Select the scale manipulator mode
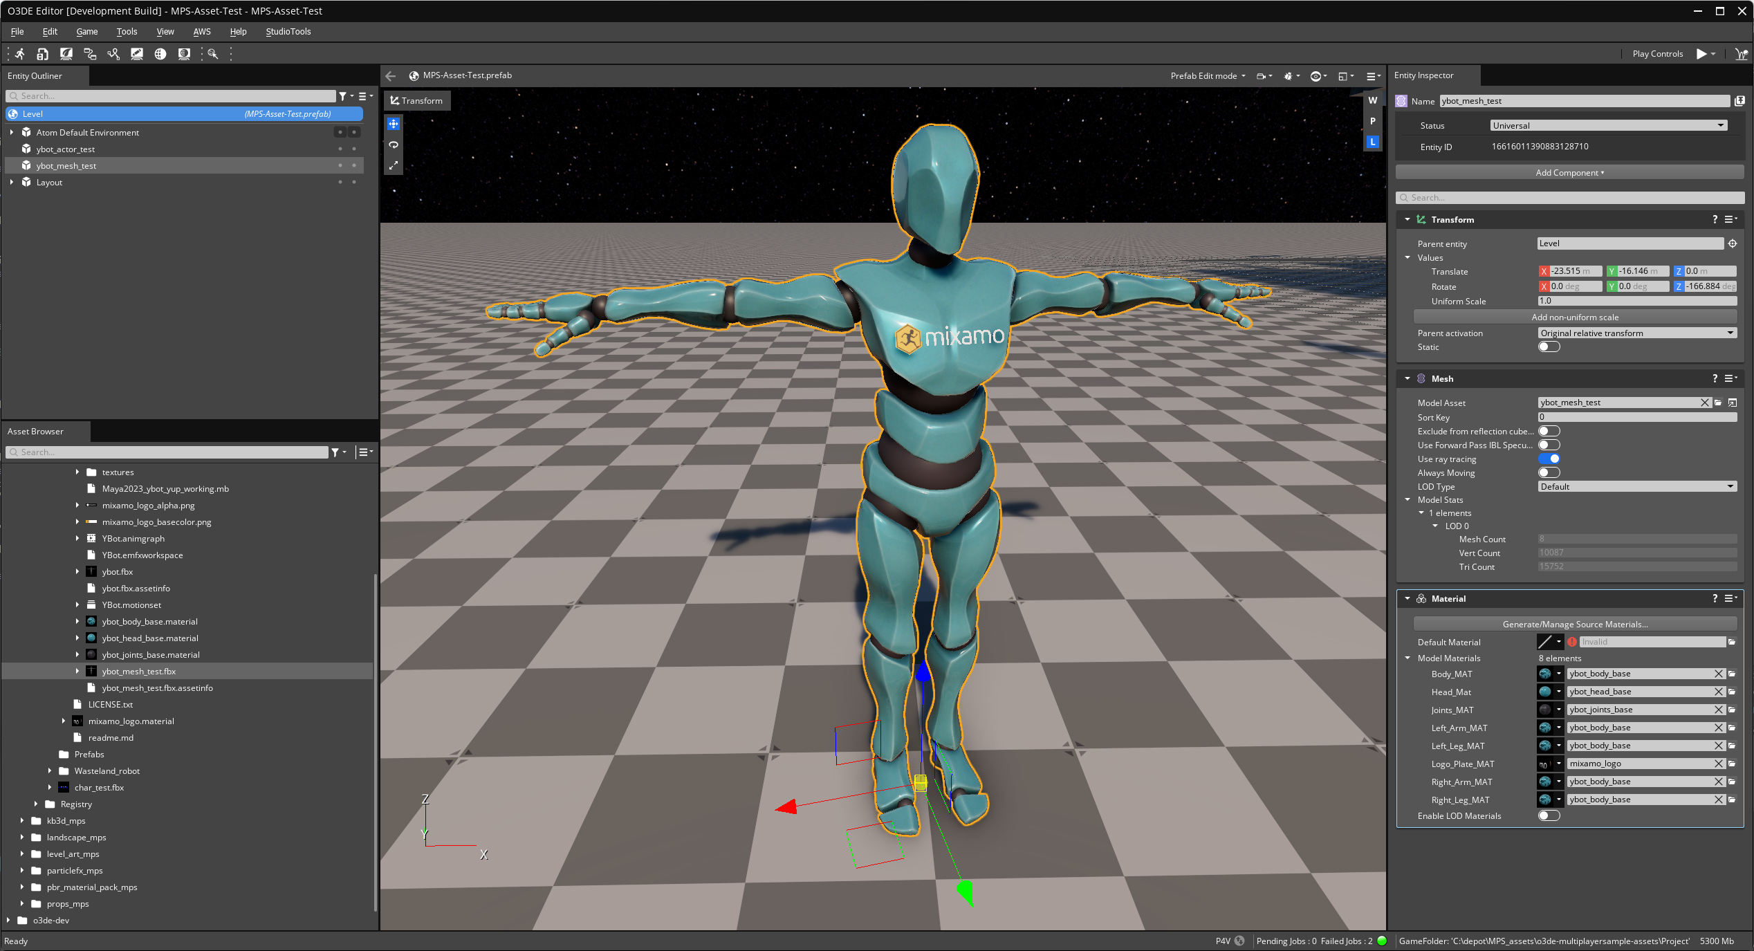The image size is (1754, 951). pyautogui.click(x=394, y=165)
